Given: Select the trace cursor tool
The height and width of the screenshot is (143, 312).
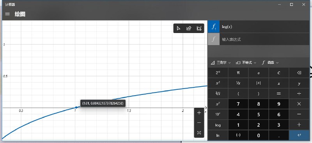Looking at the screenshot, I should [179, 28].
